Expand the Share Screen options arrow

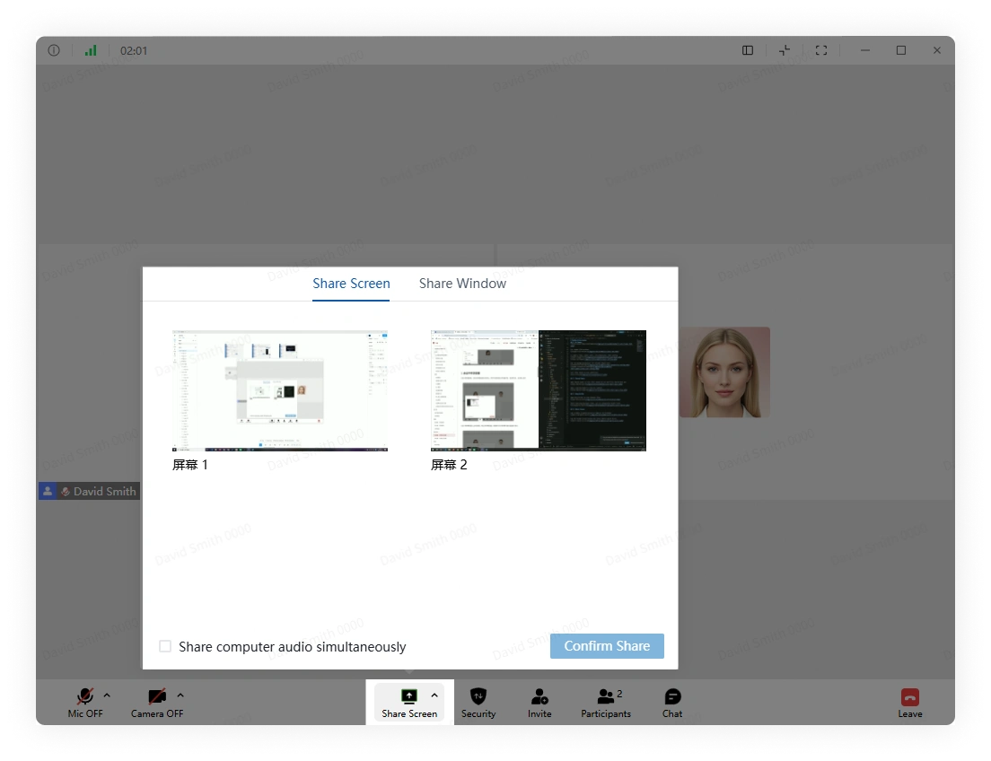pos(434,695)
